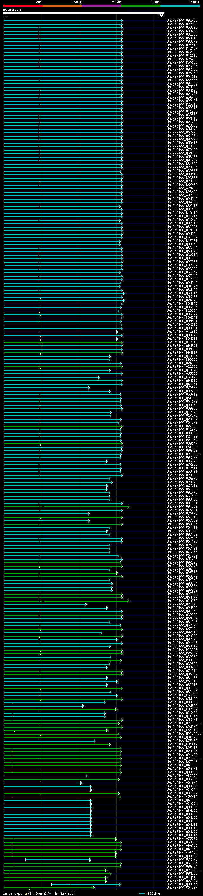Viewport: 203px width, 896px height.
Task: Select hit label UniRef100_Q9SM37
Action: point(182,73)
